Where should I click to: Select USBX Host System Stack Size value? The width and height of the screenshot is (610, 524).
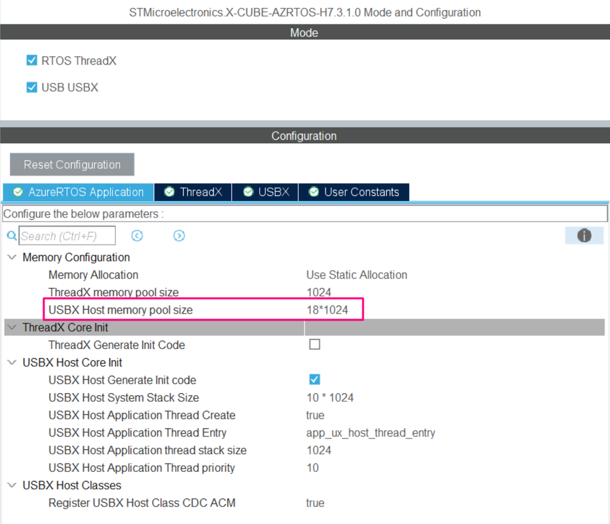tap(330, 397)
